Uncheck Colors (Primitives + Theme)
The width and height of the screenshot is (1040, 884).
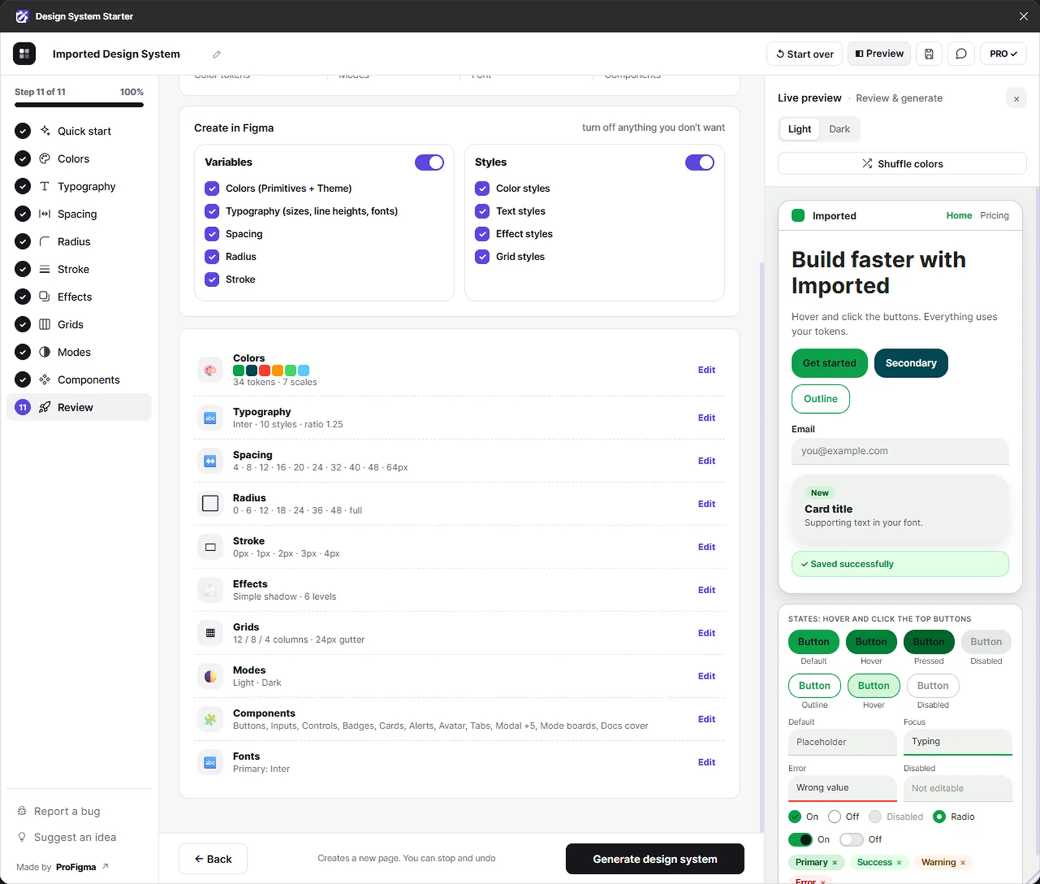(212, 189)
